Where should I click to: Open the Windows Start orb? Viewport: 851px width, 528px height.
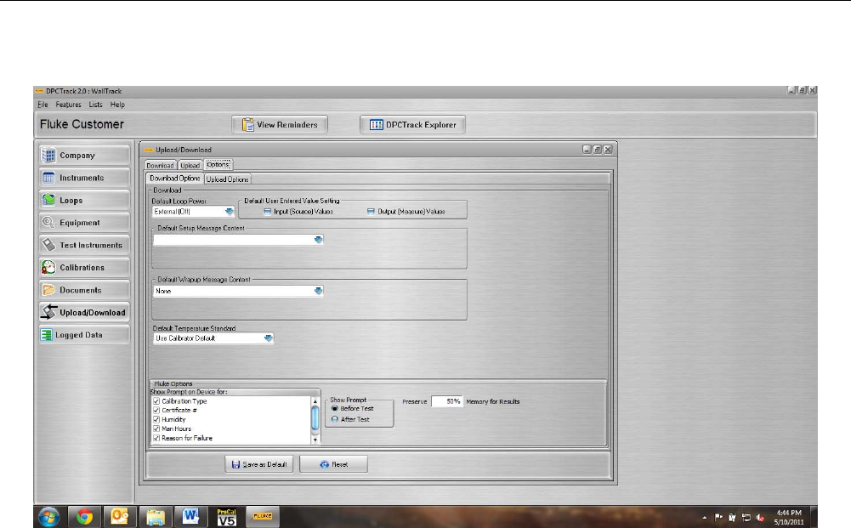tap(48, 517)
